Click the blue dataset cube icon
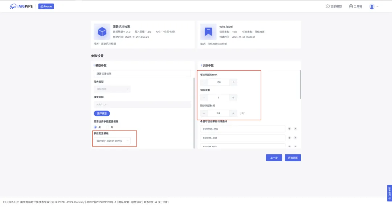Screen dimensions: 392x207 (102, 32)
